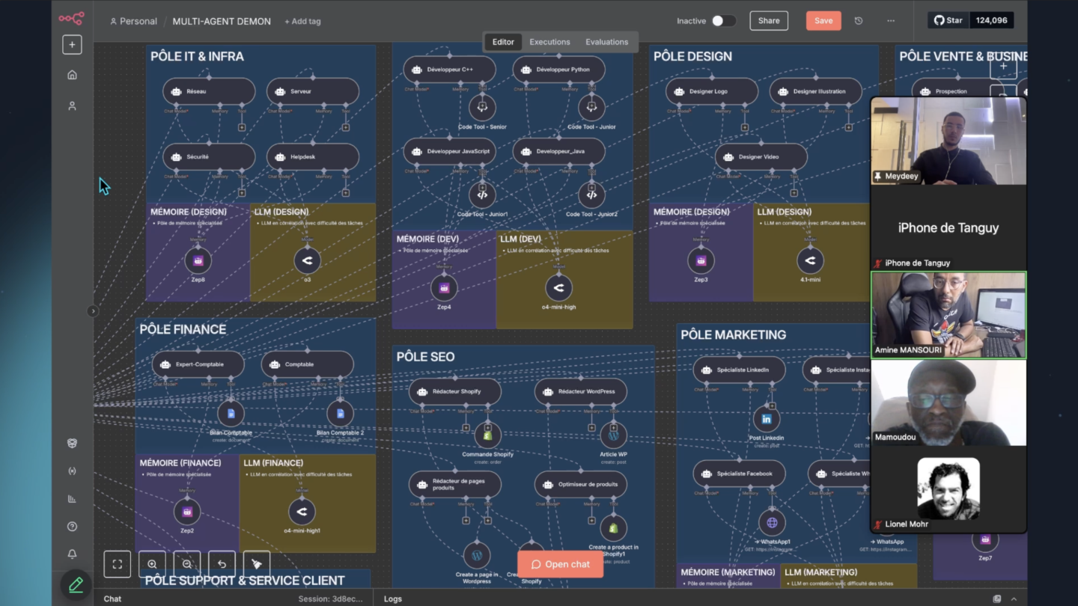Viewport: 1078px width, 606px height.
Task: Click the tidy up workflow broom icon
Action: point(257,564)
